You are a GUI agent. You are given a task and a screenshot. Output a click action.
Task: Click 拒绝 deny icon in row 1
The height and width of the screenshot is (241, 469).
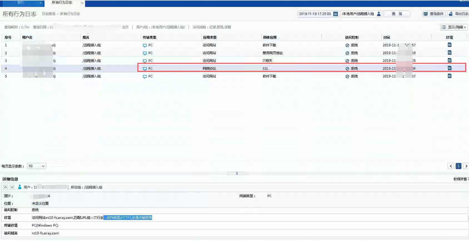[347, 45]
